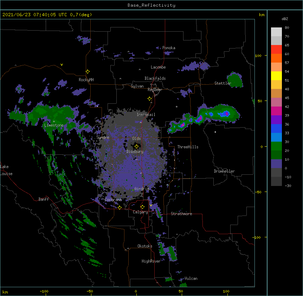Click the Olds town label
Screen dimensions: 303x296
click(136, 139)
